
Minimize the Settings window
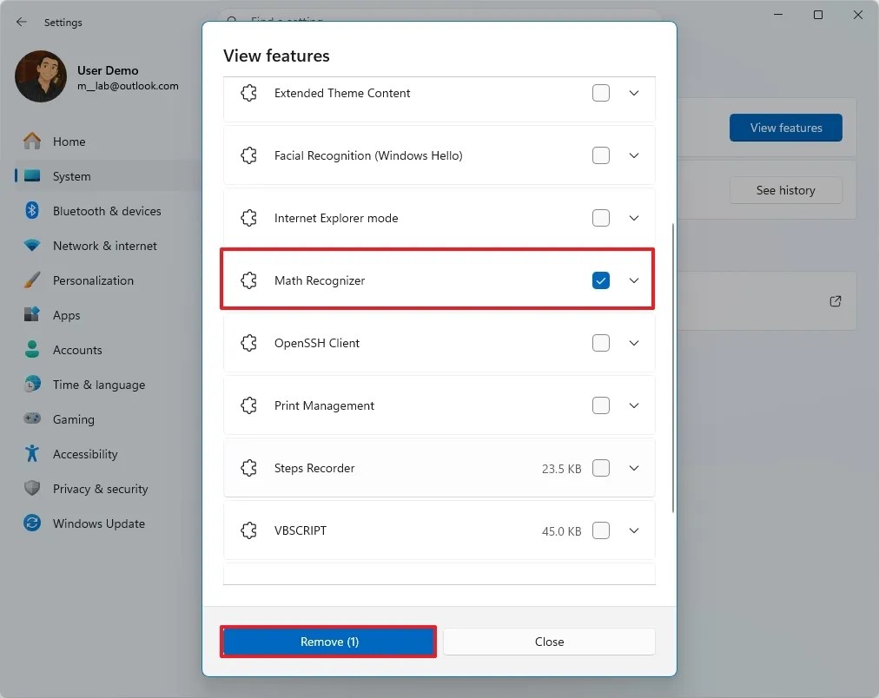[x=778, y=15]
